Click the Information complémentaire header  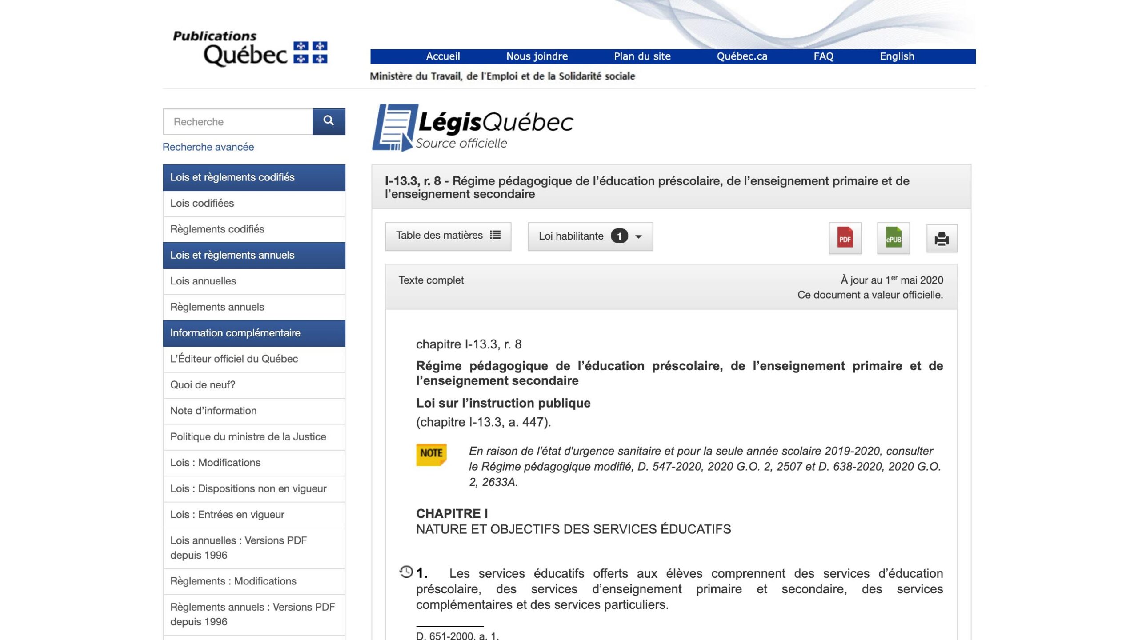(254, 333)
